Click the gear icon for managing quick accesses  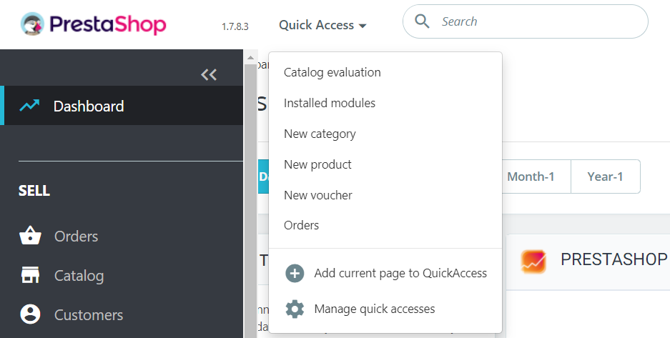pyautogui.click(x=295, y=309)
